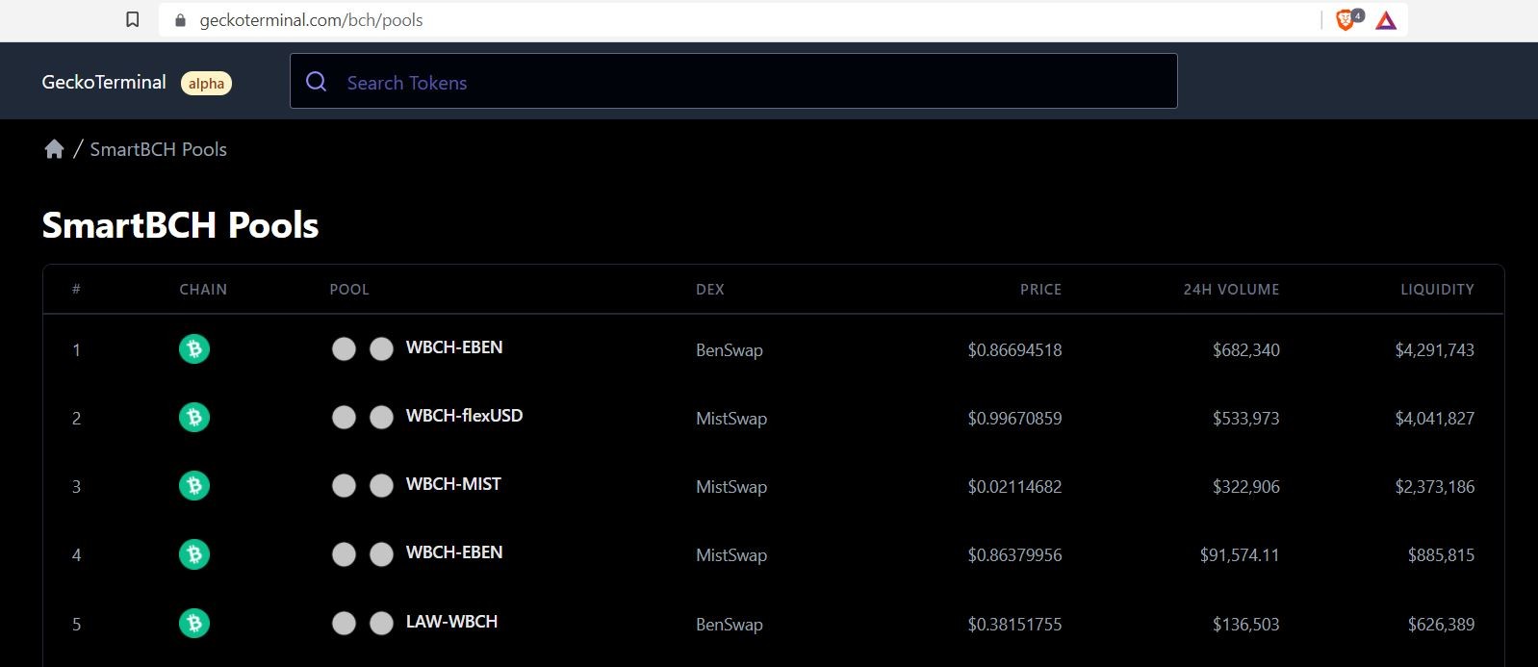This screenshot has height=667, width=1538.
Task: Click the BenSwap DEX in row 1
Action: coord(730,350)
